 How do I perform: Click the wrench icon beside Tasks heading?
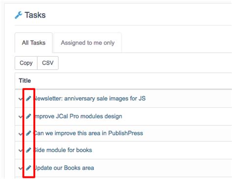pos(19,15)
